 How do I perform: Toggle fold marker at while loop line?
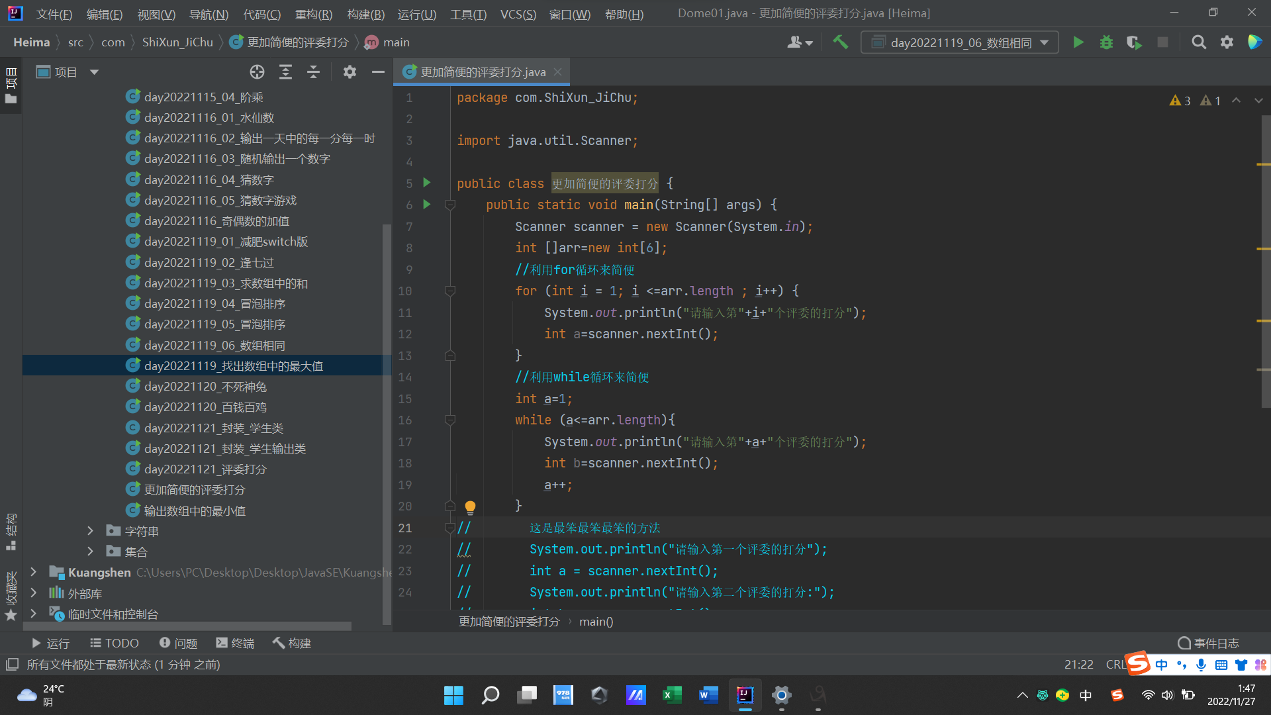pyautogui.click(x=450, y=420)
